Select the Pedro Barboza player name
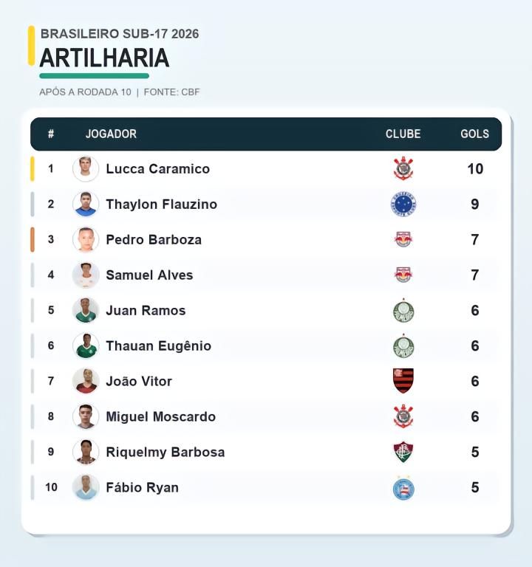The height and width of the screenshot is (567, 532). click(x=154, y=239)
